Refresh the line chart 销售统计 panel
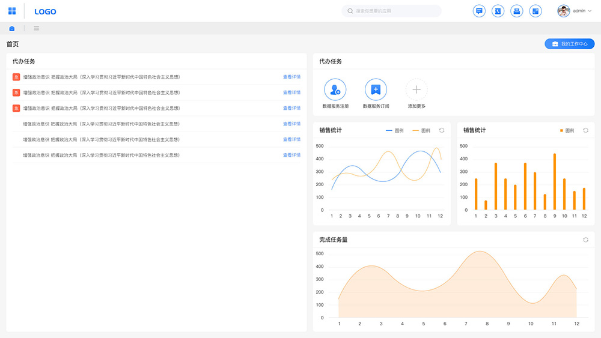The image size is (601, 338). point(442,130)
